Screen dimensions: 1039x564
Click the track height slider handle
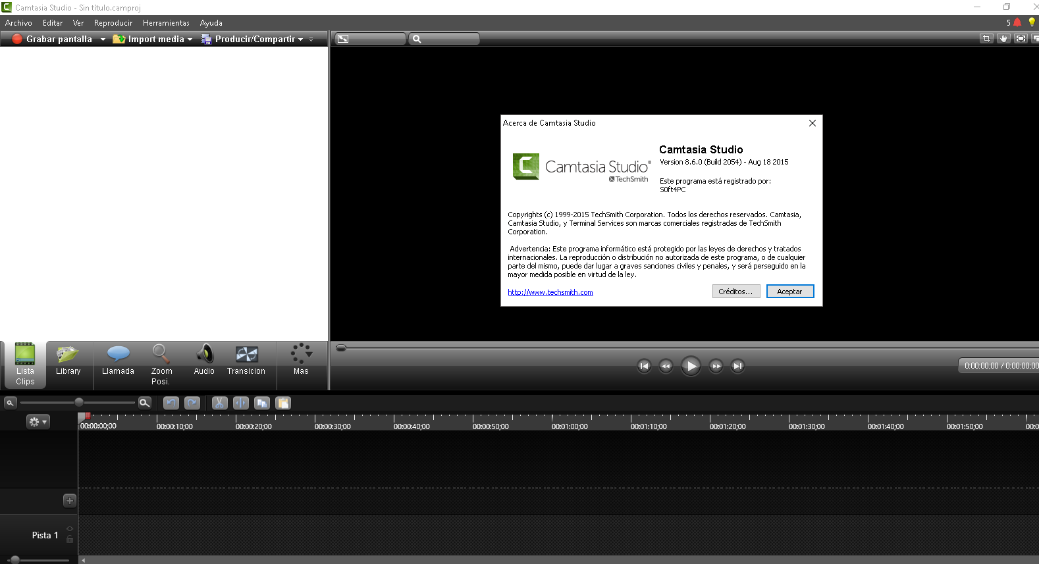[x=15, y=560]
